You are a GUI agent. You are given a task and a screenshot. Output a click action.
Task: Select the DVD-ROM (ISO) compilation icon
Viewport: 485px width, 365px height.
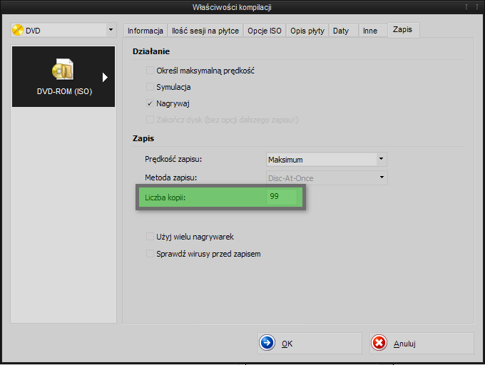pyautogui.click(x=63, y=68)
